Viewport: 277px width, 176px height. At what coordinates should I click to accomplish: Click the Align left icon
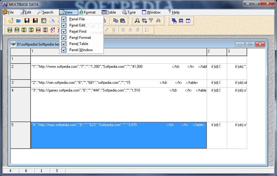click(x=124, y=30)
